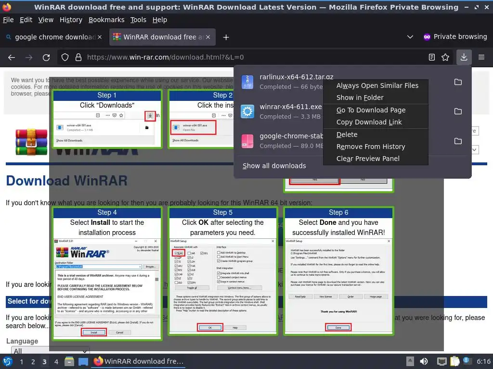Show winrar-x64-611.exe in folder icon

(458, 111)
